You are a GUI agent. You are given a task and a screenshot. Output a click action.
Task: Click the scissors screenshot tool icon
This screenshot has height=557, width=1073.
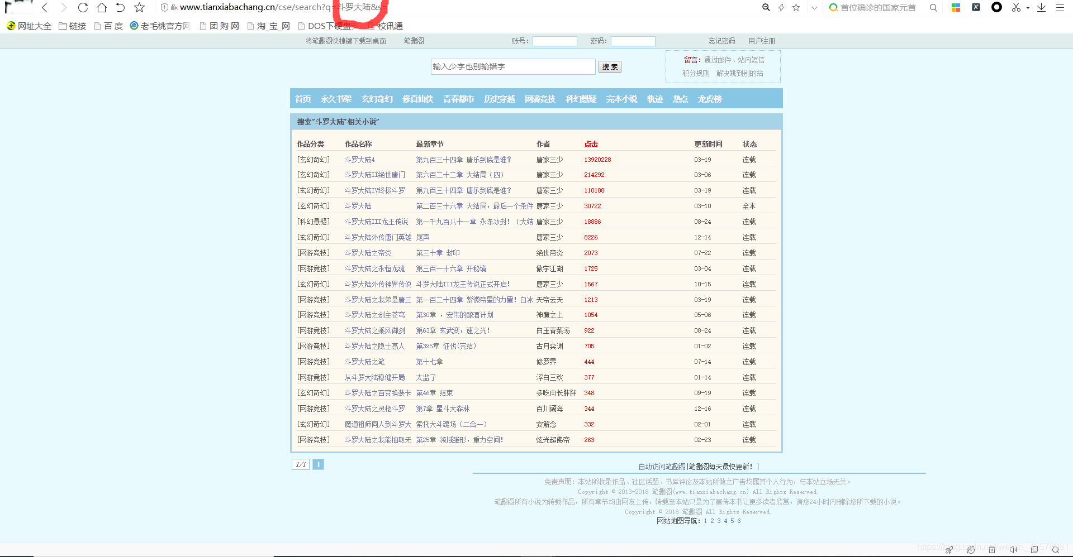click(1016, 7)
